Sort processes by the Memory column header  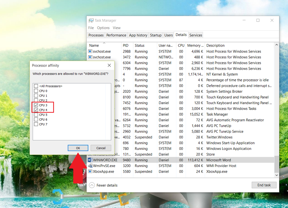coord(195,45)
